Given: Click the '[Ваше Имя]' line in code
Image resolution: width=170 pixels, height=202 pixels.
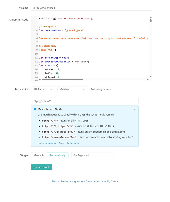Looking at the screenshot, I should 48,50.
